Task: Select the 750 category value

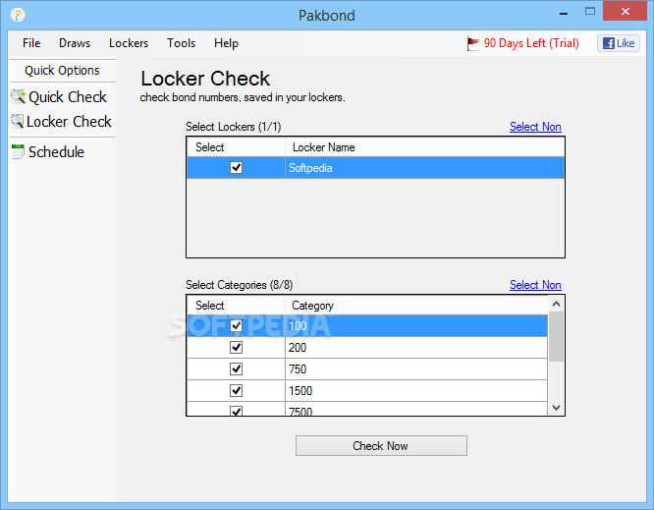Action: [416, 368]
